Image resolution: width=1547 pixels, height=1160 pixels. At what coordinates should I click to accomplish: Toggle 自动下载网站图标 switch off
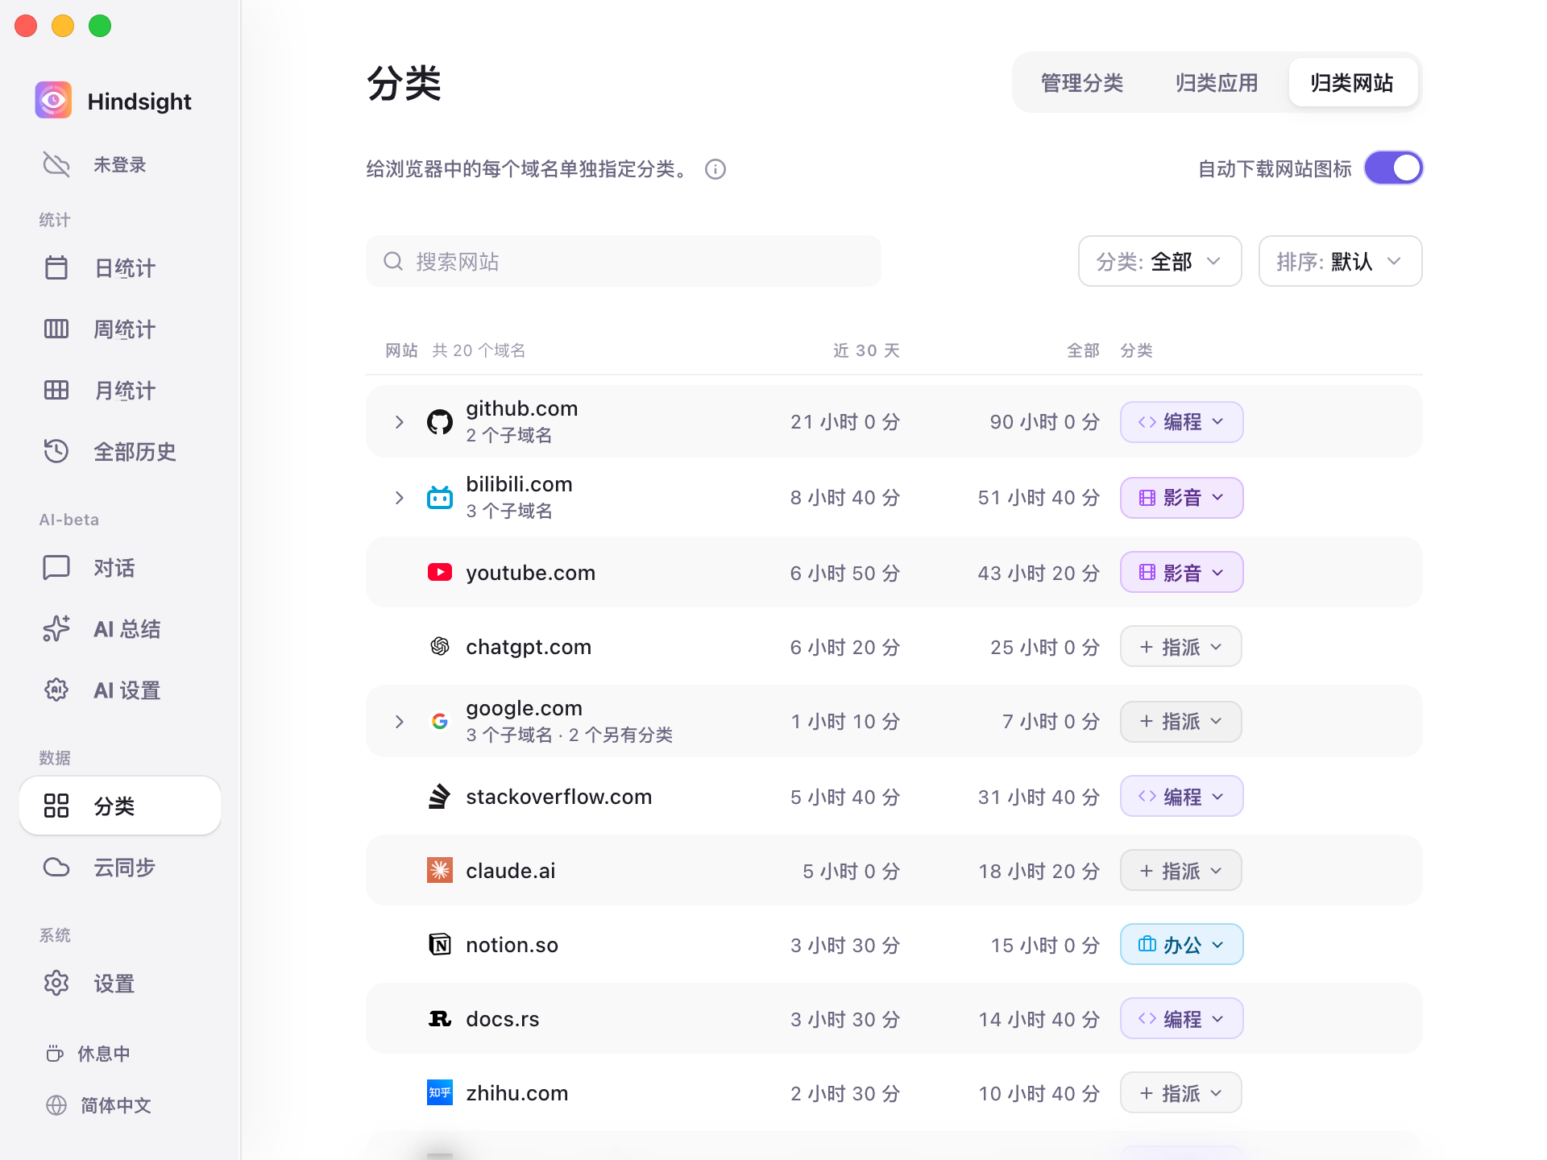[x=1394, y=168]
